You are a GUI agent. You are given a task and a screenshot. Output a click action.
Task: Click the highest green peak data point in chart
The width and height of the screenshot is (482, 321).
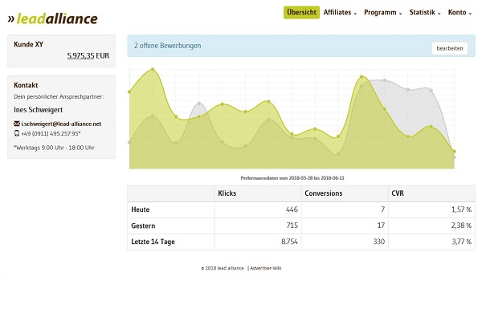(152, 70)
